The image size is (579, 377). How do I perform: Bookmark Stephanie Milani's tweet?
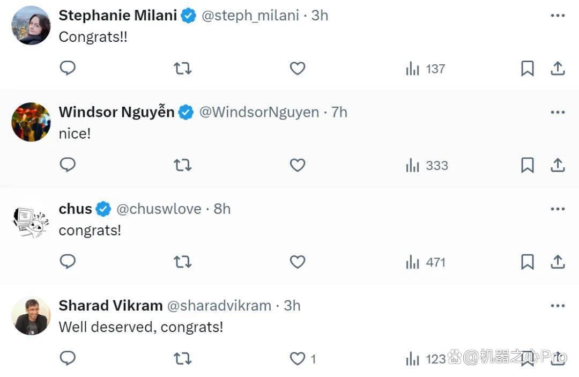pos(528,68)
